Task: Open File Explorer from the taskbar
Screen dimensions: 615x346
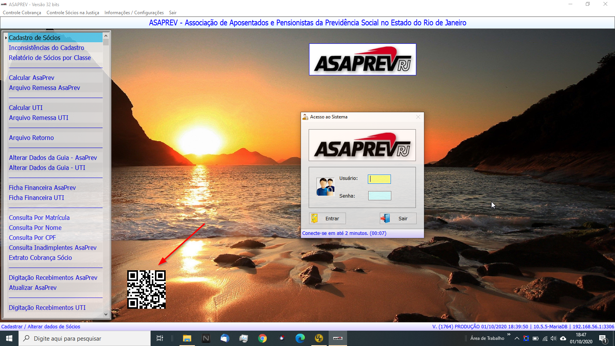Action: [x=187, y=338]
